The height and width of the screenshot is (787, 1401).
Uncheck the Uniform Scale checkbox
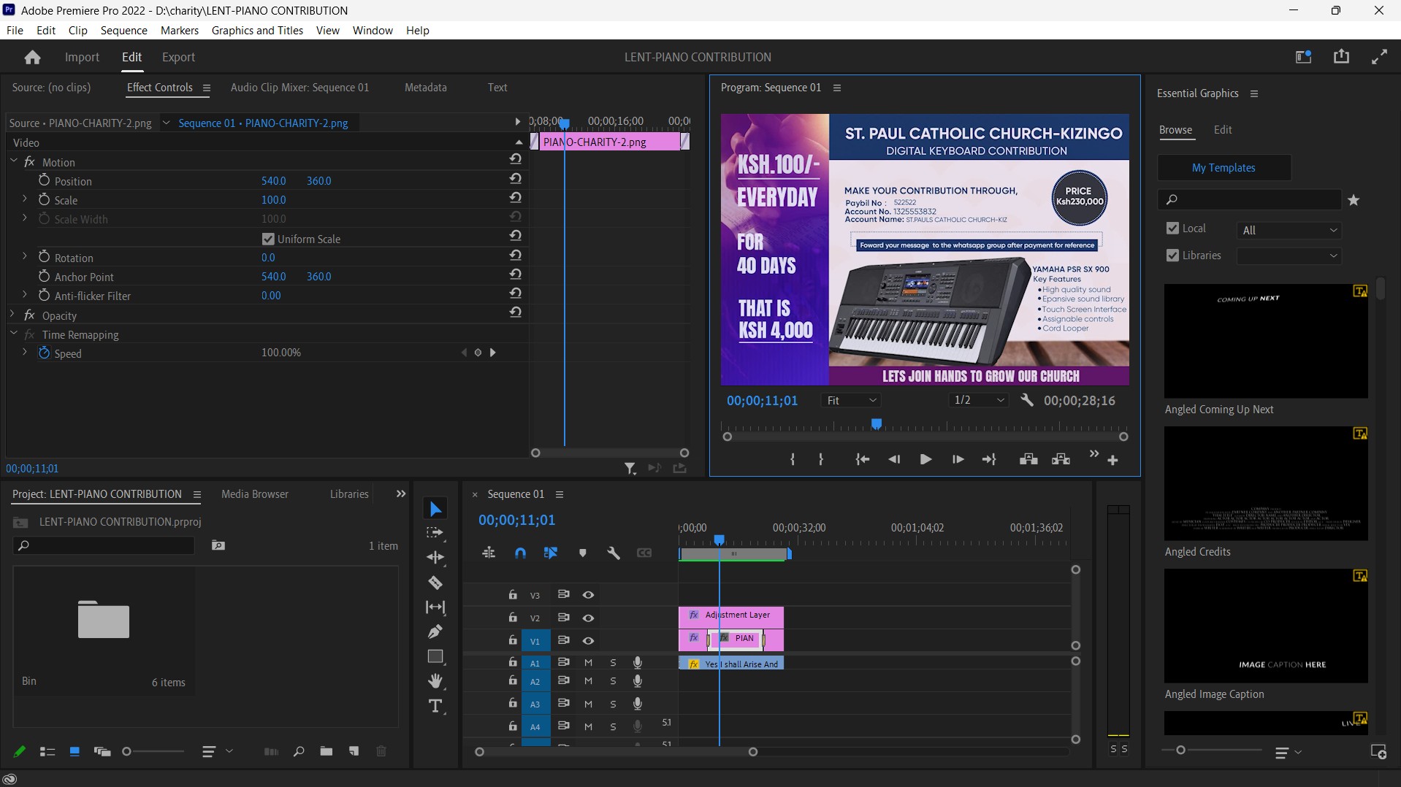(268, 239)
